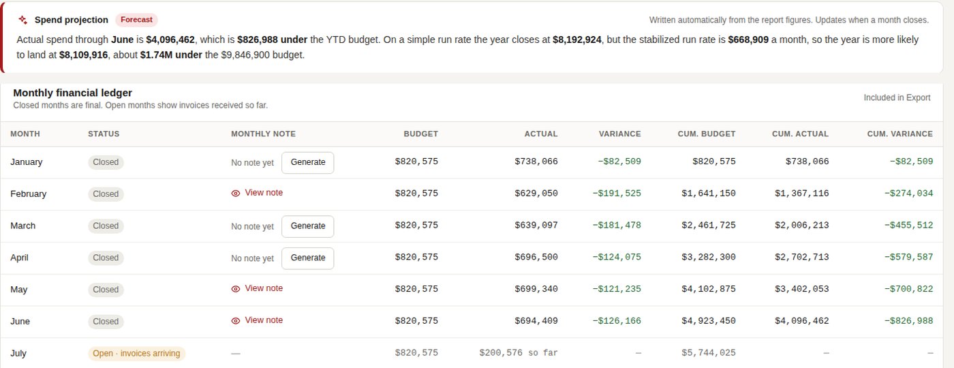This screenshot has height=368, width=954.
Task: Click the CUM. VARIANCE column header
Action: tap(900, 134)
